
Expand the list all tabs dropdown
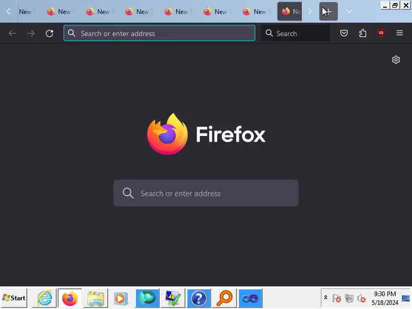(x=349, y=11)
